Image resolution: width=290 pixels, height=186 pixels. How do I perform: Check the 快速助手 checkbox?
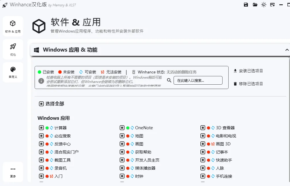tap(203, 160)
